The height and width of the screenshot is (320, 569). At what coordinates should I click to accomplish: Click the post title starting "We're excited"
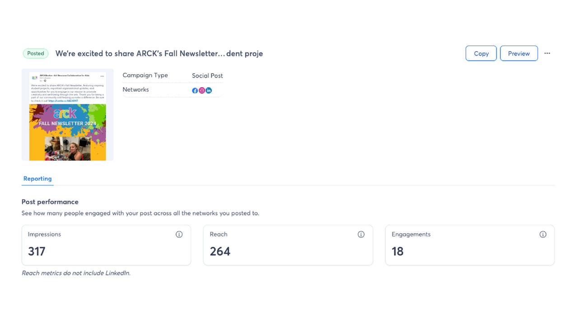(159, 54)
